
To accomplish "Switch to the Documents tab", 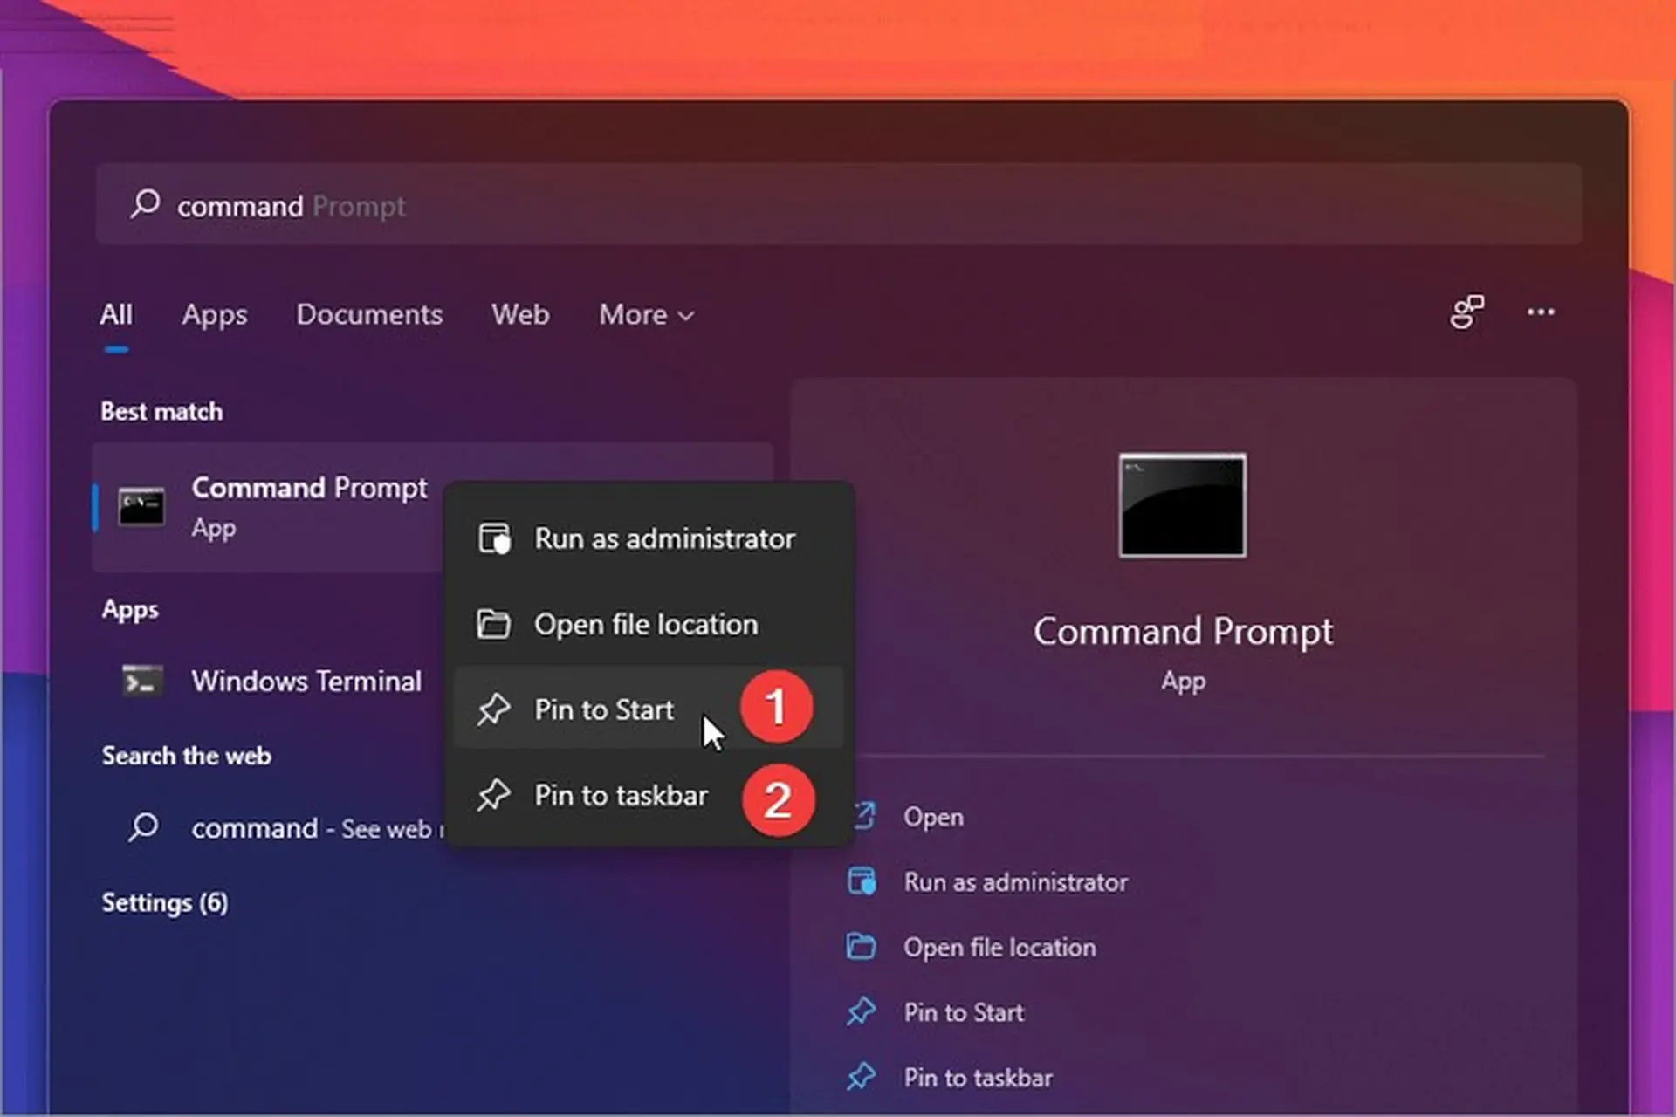I will (369, 314).
